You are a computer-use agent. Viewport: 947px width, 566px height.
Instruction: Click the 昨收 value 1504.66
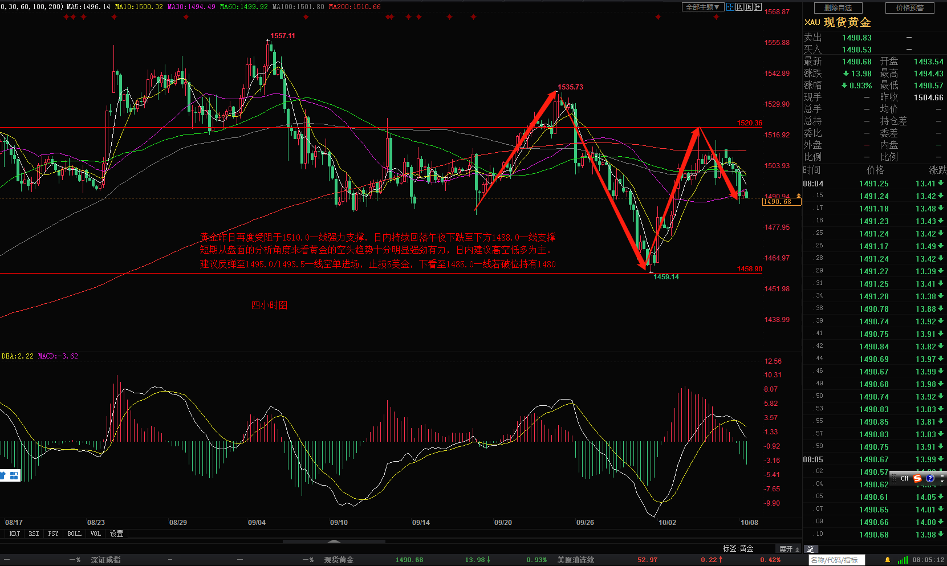pyautogui.click(x=929, y=97)
